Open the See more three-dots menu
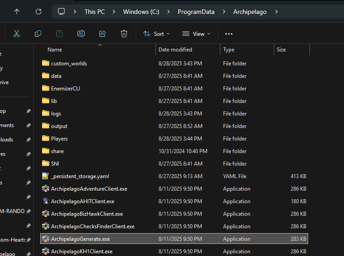The height and width of the screenshot is (256, 344). [229, 34]
